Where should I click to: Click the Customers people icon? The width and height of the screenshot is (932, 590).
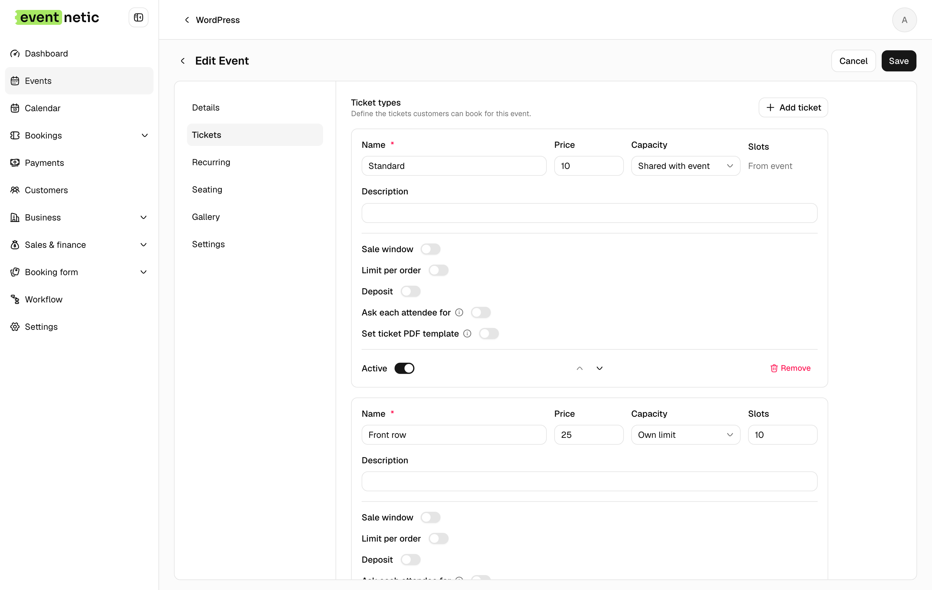point(15,190)
